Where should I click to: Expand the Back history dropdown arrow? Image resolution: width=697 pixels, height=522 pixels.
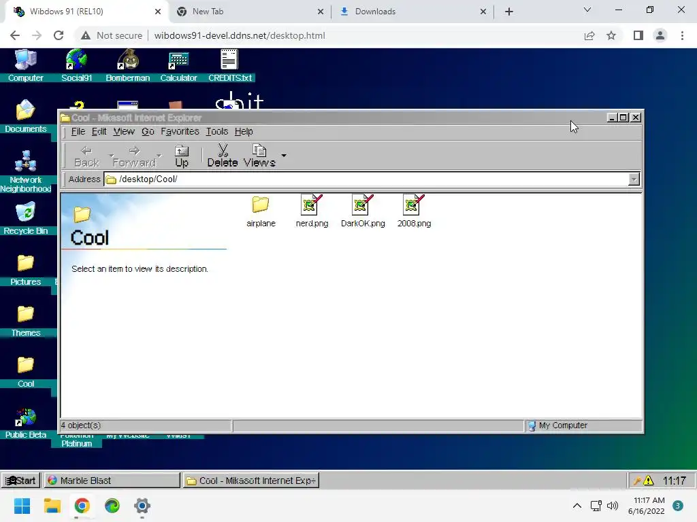click(x=111, y=156)
